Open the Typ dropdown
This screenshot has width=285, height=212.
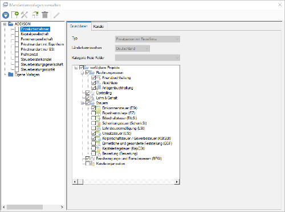pyautogui.click(x=148, y=39)
